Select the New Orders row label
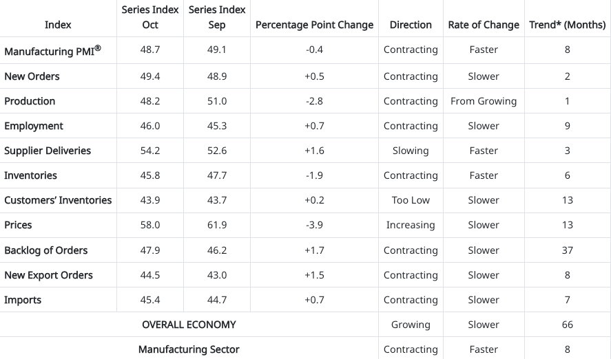This screenshot has width=611, height=359. click(32, 76)
